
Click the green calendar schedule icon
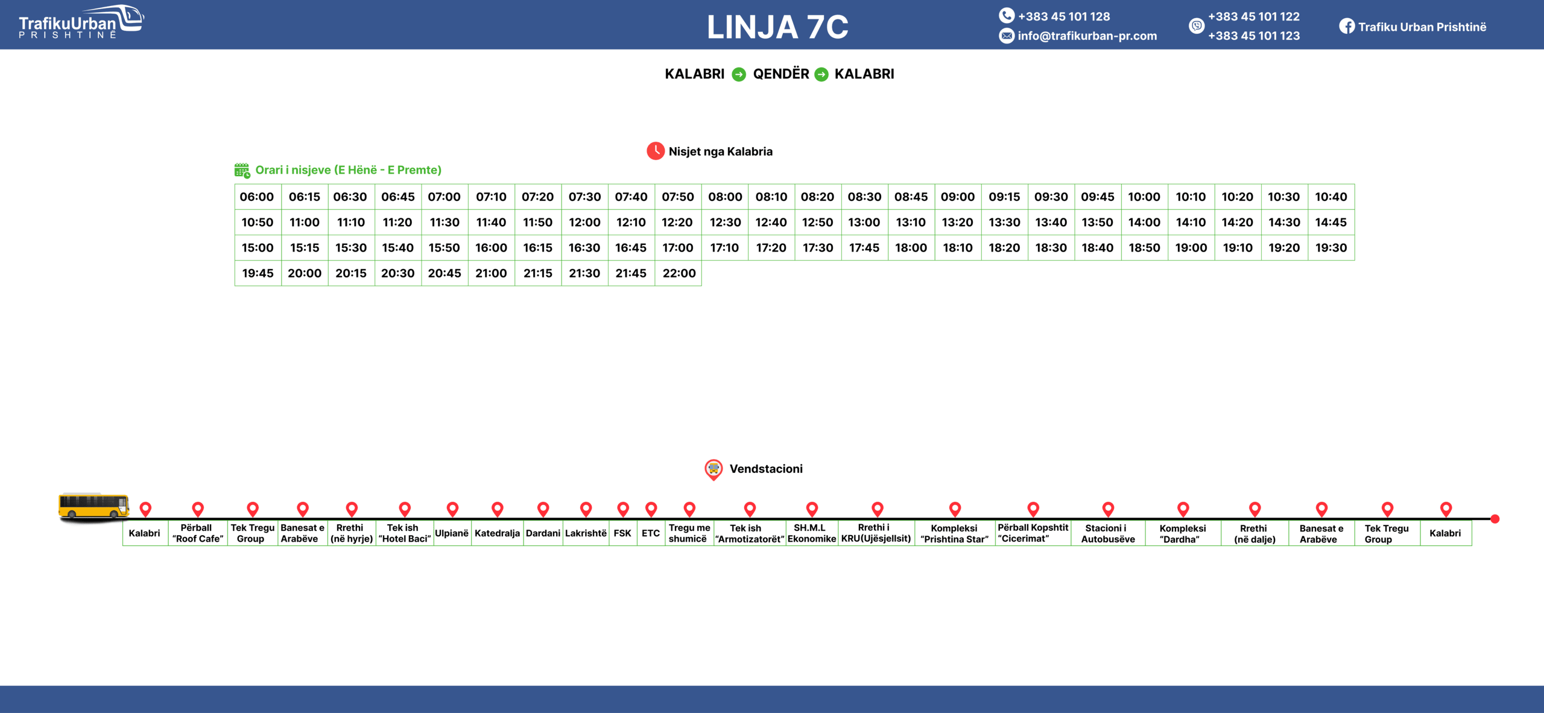(x=242, y=171)
